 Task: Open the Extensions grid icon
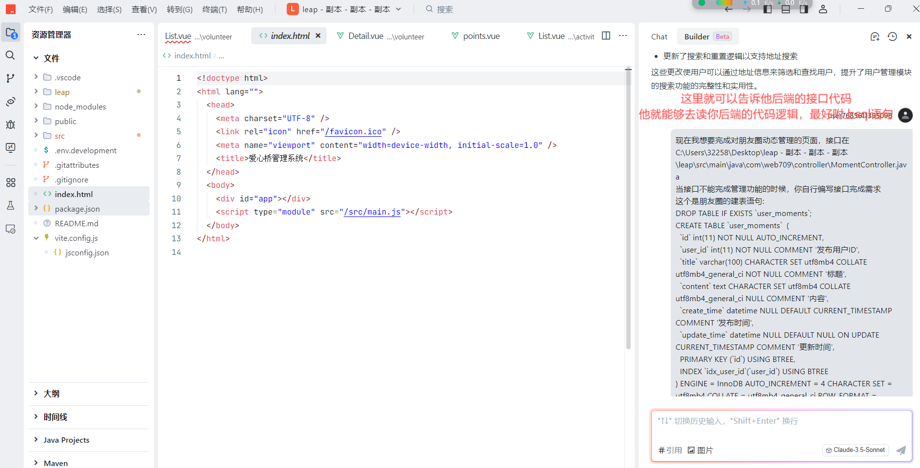pyautogui.click(x=10, y=182)
